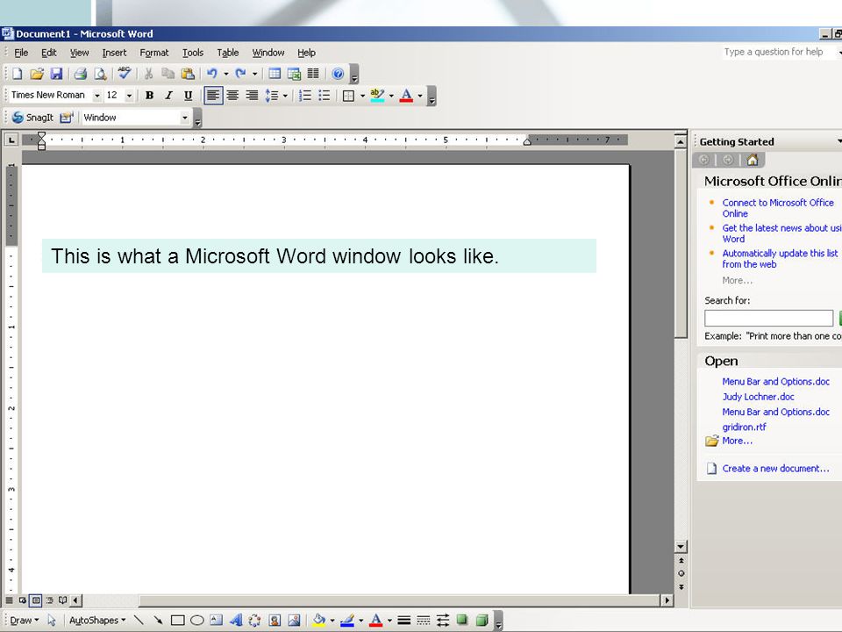842x632 pixels.
Task: Open the AutoShapes menu
Action: tap(97, 621)
